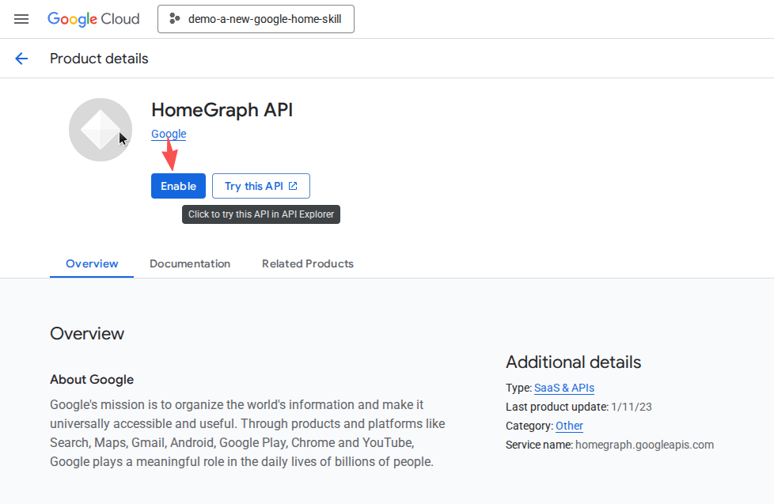Click the HomeGraph API product logo
Image resolution: width=774 pixels, height=504 pixels.
tap(101, 130)
